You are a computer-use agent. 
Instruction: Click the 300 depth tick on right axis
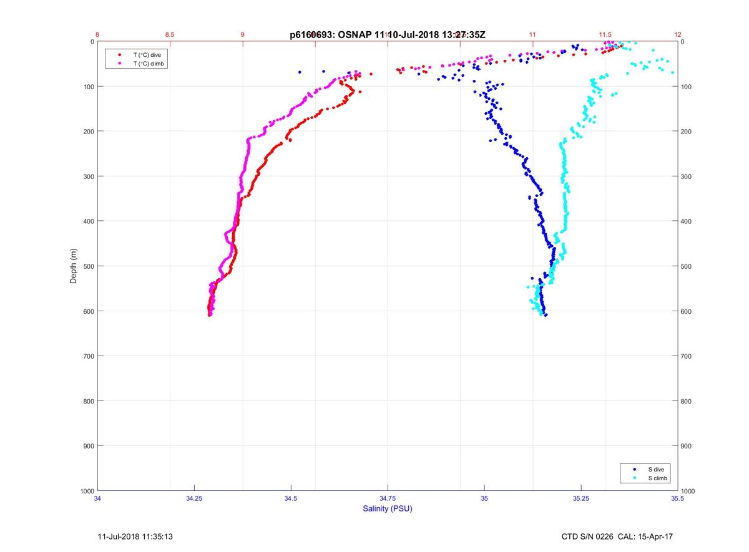[687, 177]
